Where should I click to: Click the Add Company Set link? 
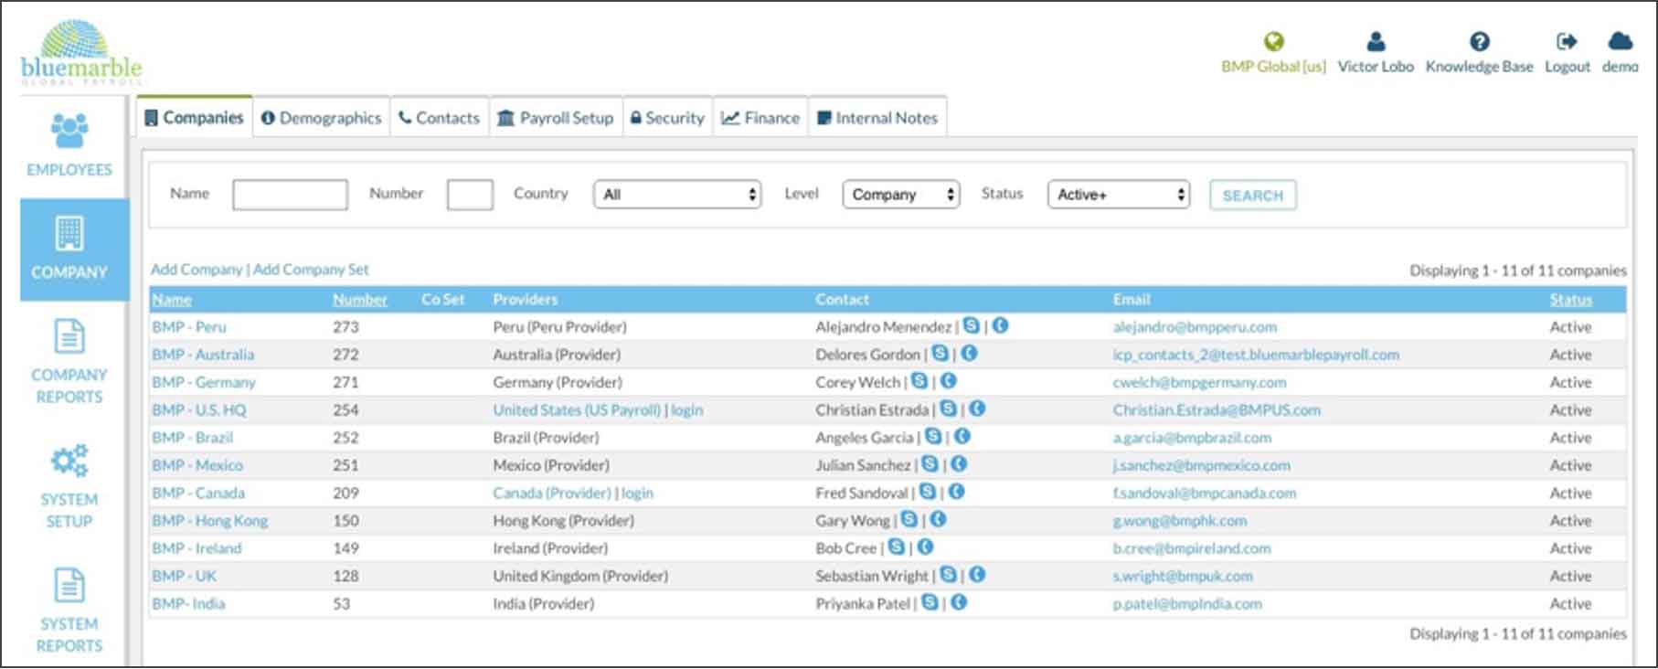(x=311, y=270)
